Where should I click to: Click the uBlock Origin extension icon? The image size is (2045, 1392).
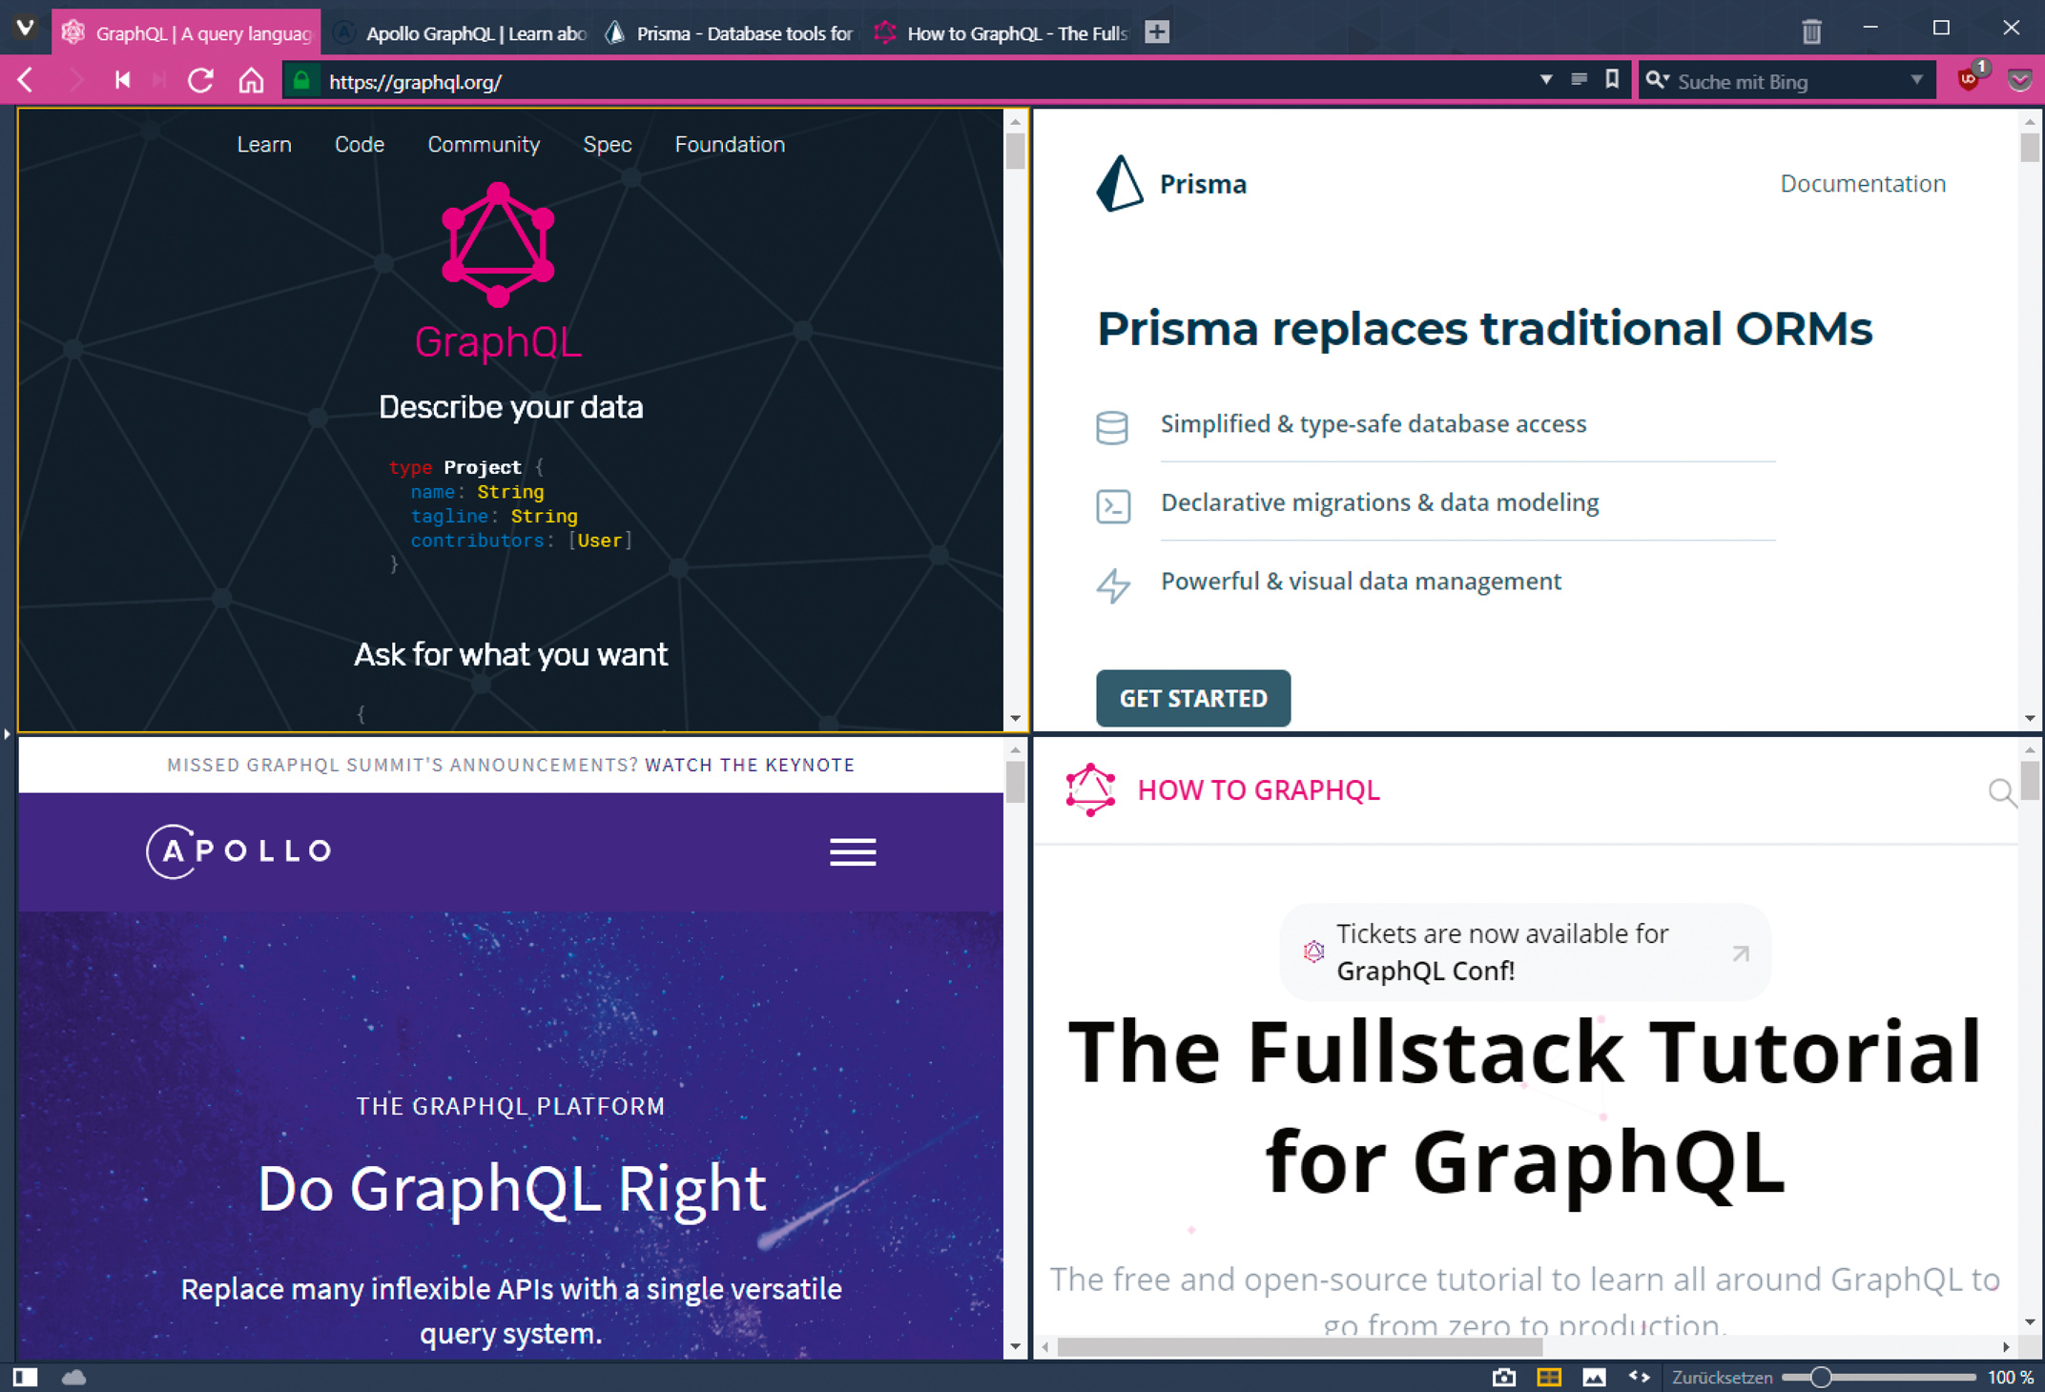pos(1969,81)
